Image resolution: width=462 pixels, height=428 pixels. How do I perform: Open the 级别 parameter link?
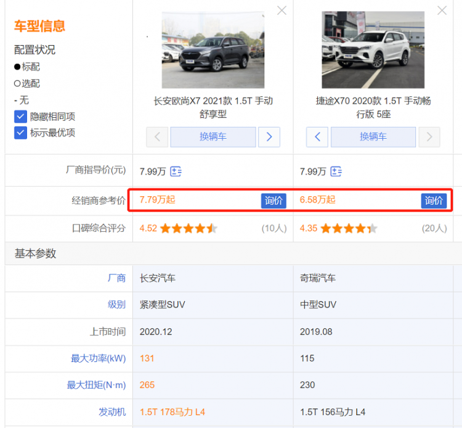[x=116, y=305]
